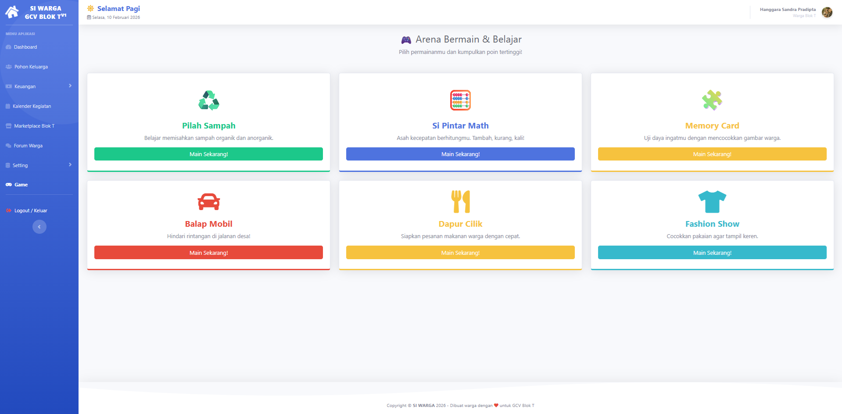Collapse the sidebar with round toggle button
This screenshot has width=842, height=414.
39,227
